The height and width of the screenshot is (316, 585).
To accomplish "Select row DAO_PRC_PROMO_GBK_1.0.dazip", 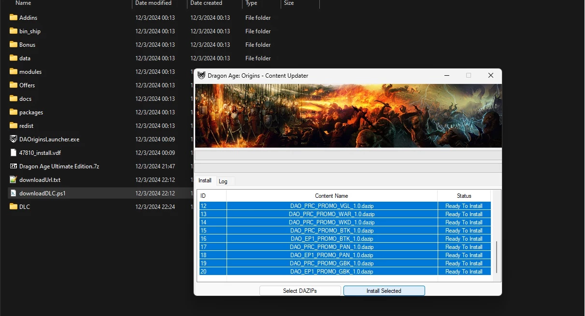I will pyautogui.click(x=345, y=263).
